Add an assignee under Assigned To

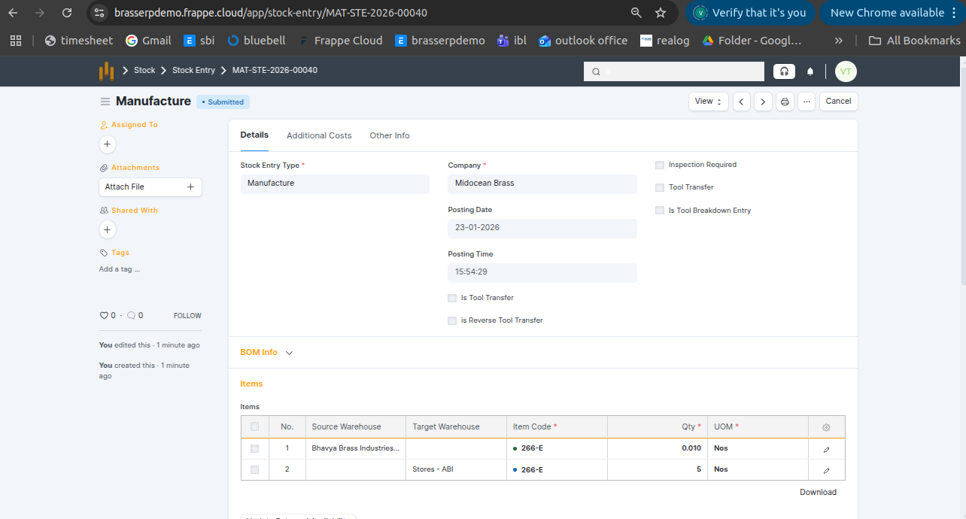[x=107, y=144]
